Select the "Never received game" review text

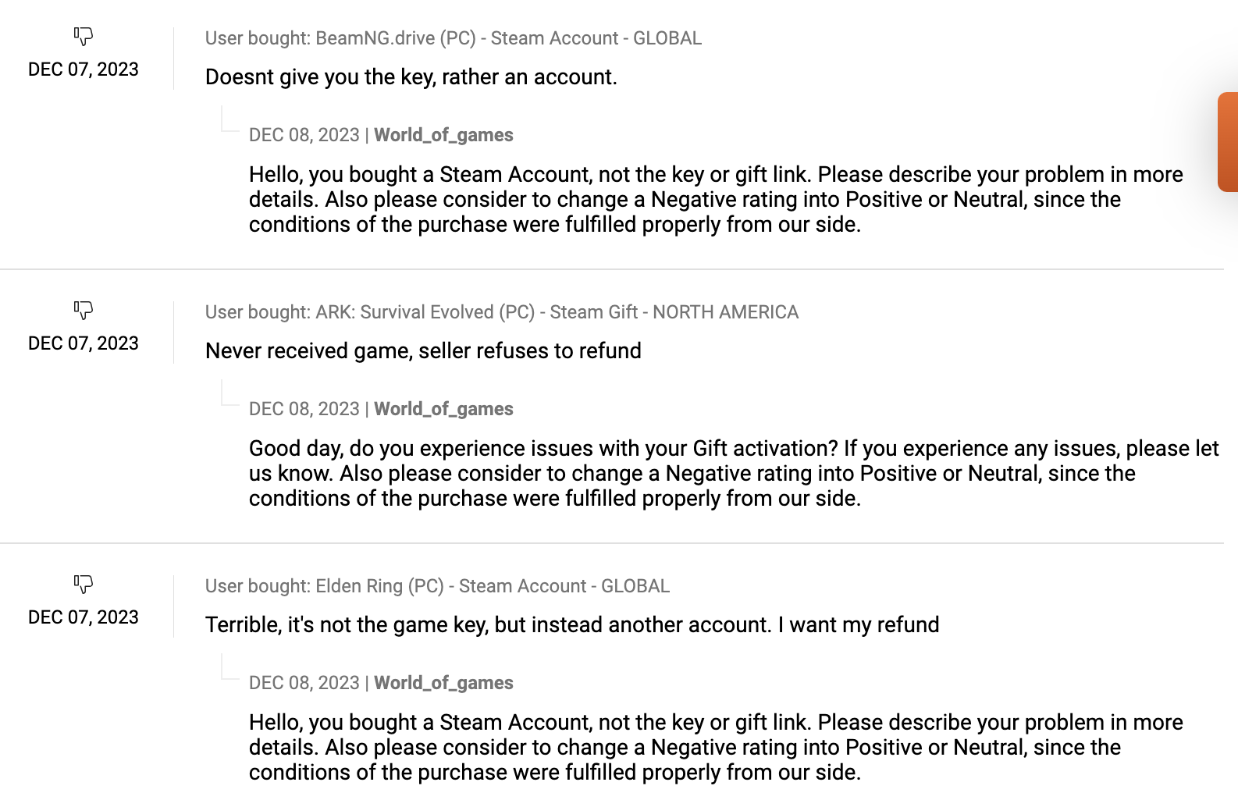point(423,351)
